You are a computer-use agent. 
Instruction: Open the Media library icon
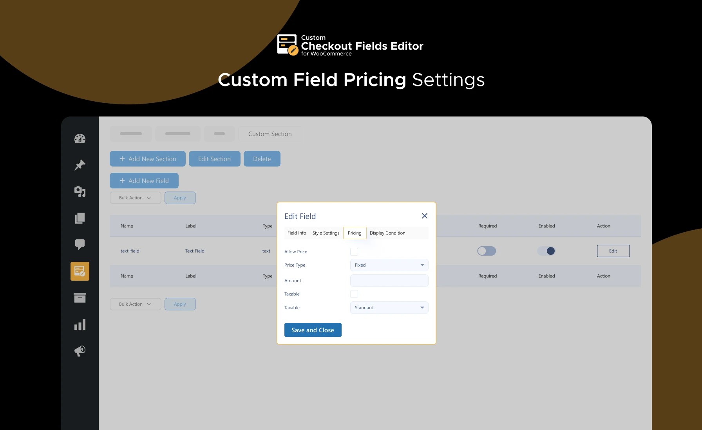pyautogui.click(x=80, y=192)
